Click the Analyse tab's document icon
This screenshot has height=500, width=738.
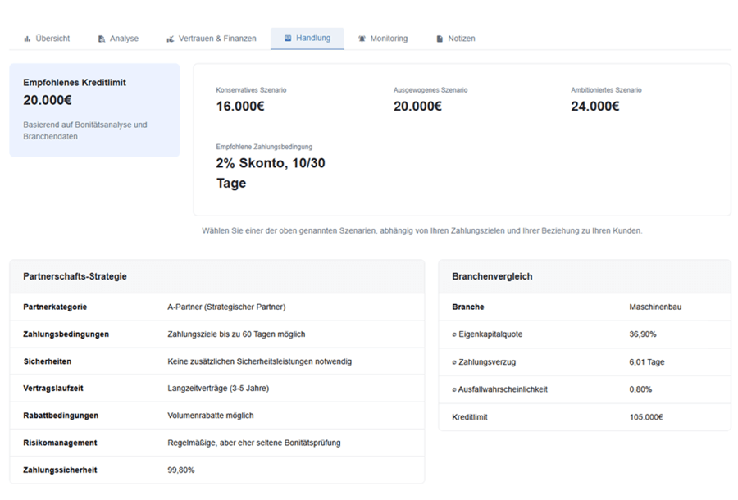pyautogui.click(x=102, y=39)
